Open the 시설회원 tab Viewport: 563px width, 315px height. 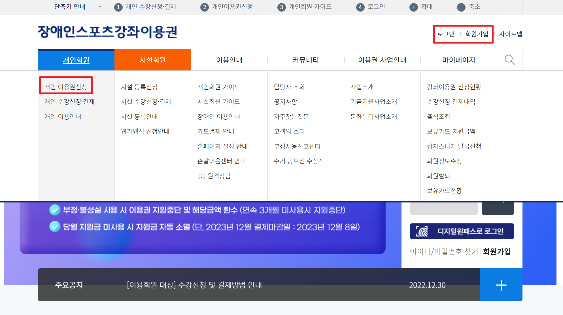pos(152,60)
